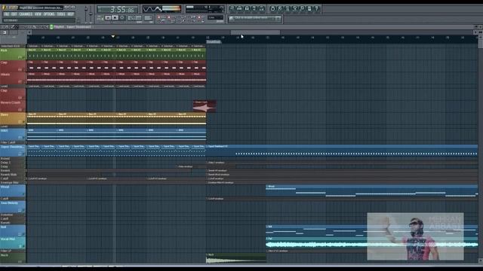Open the CHANNELS menu

[26, 14]
